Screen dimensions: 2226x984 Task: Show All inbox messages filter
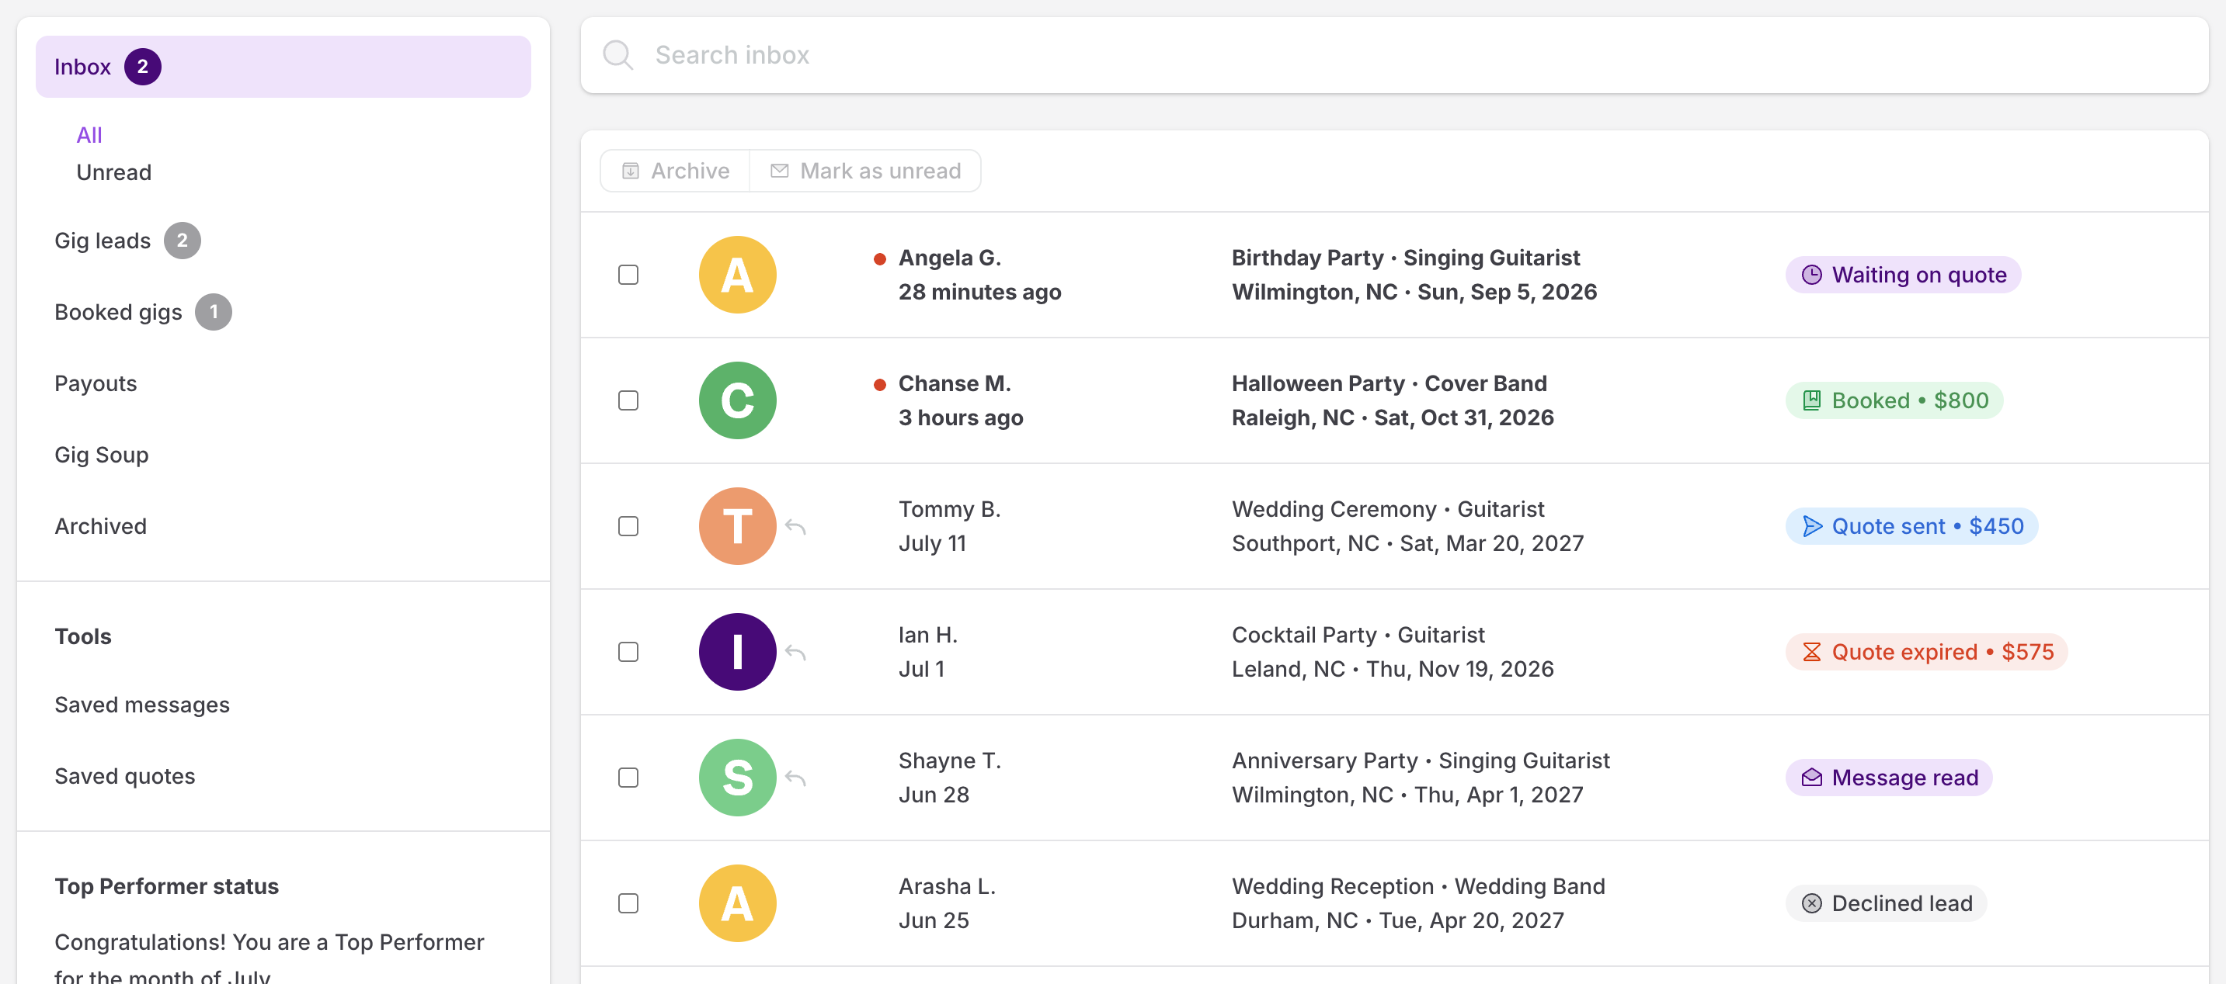[x=89, y=136]
